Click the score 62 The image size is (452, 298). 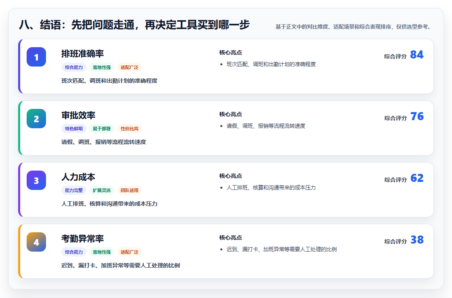point(417,178)
